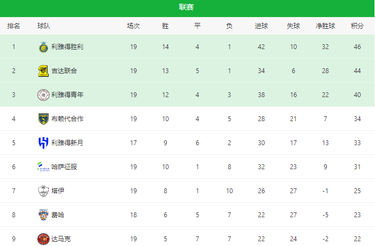Click the 费哈 team badge icon
375x246 pixels.
click(x=43, y=215)
